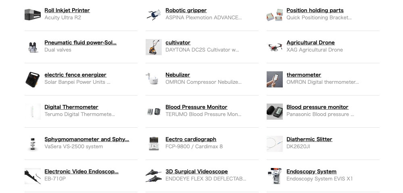This screenshot has width=403, height=193.
Task: Click the 3D Surgical Videoscope thumbnail
Action: [x=154, y=176]
